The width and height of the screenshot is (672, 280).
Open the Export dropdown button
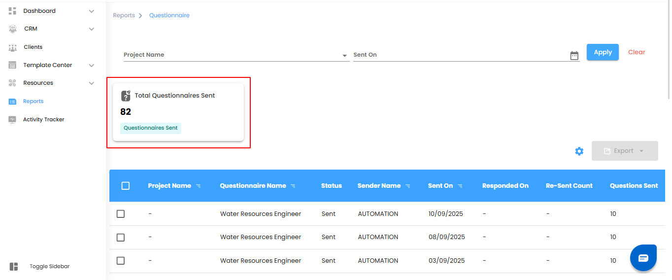coord(625,151)
